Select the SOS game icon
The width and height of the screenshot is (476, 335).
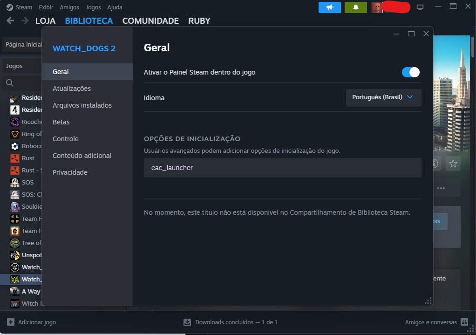tap(15, 183)
